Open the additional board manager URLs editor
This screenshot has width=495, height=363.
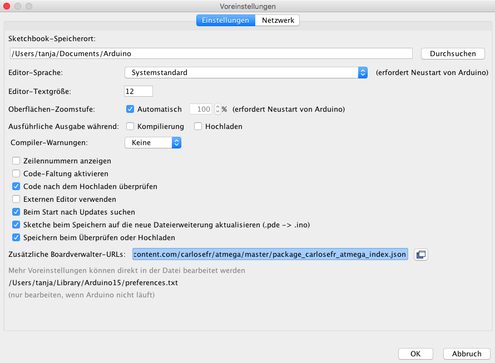tap(421, 255)
